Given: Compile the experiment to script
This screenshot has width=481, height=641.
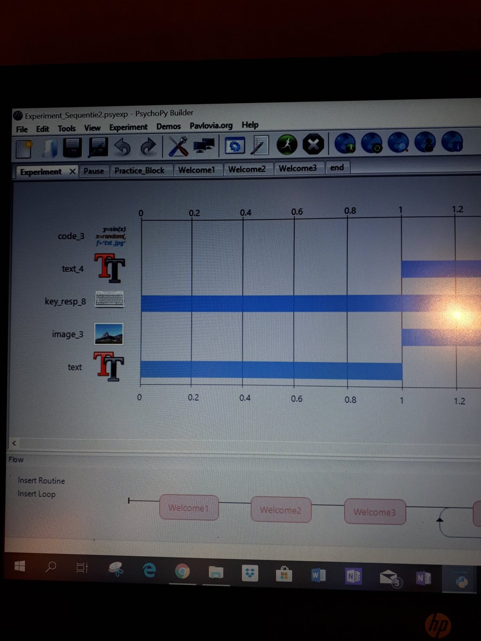Looking at the screenshot, I should [x=260, y=145].
